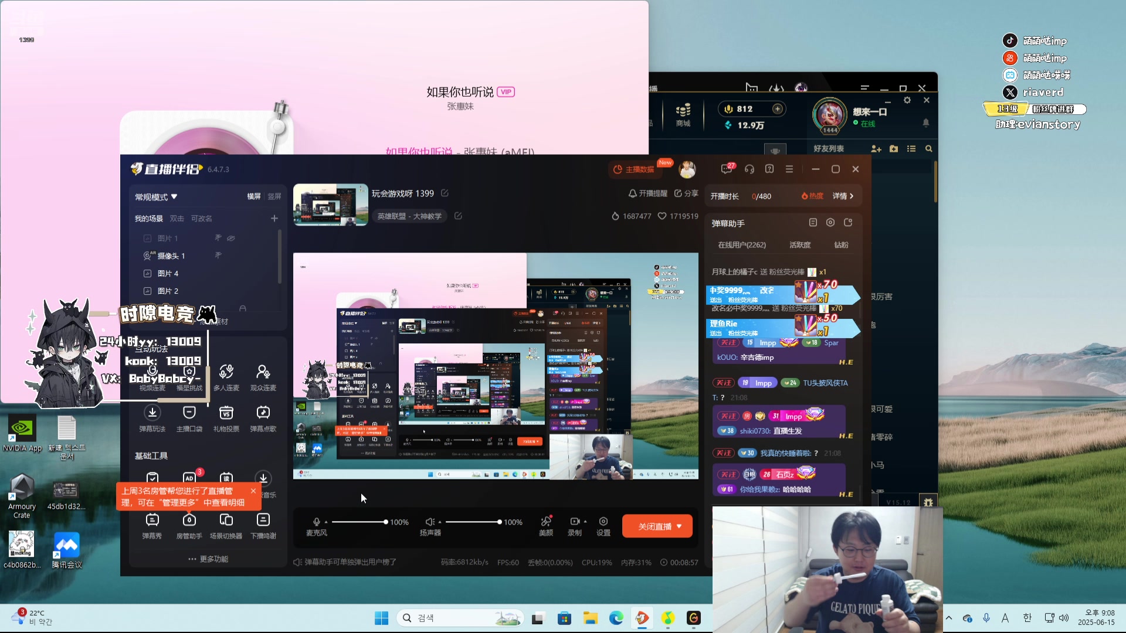Open 美颜 beauty filter settings
The width and height of the screenshot is (1126, 633).
pyautogui.click(x=546, y=526)
